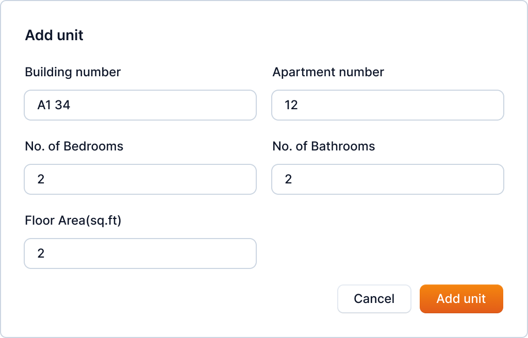
Task: Submit with the orange Add unit button
Action: click(461, 299)
